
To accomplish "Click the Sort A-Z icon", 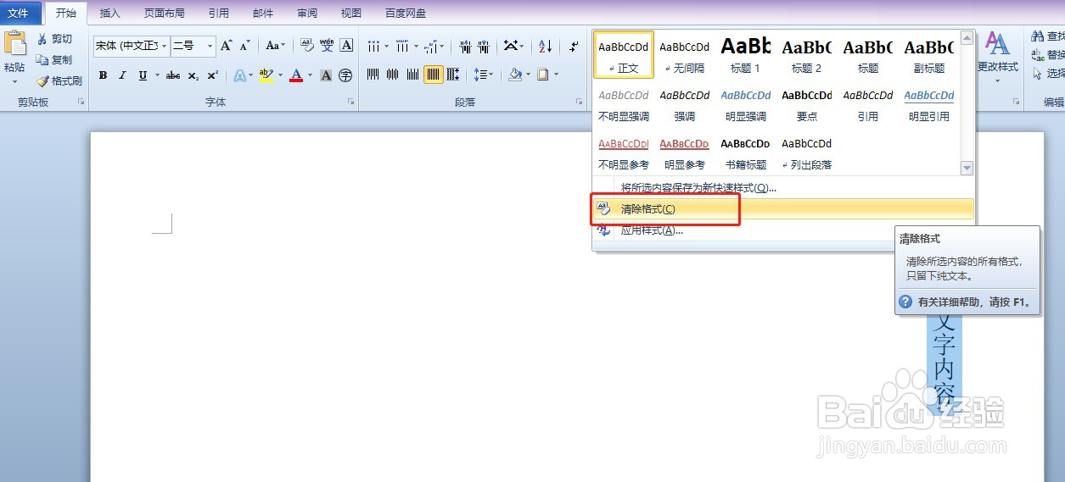I will pos(545,46).
